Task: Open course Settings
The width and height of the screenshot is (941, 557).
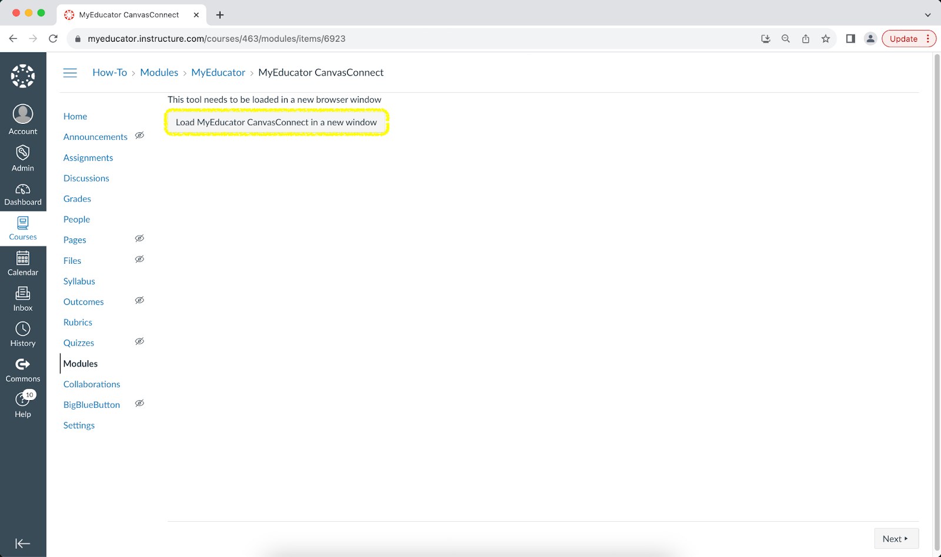Action: click(79, 425)
